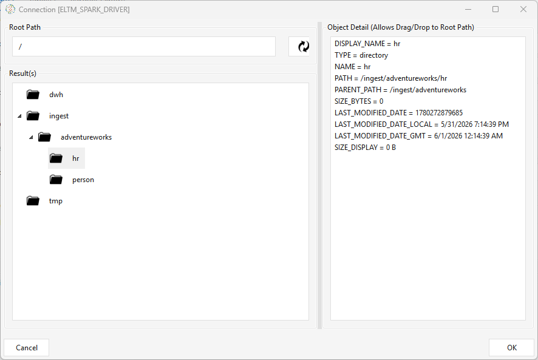Viewport: 538px width, 360px height.
Task: Click the adventureworks folder icon
Action: tap(44, 137)
